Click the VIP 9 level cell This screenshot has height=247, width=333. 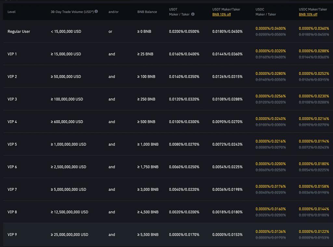click(x=12, y=235)
